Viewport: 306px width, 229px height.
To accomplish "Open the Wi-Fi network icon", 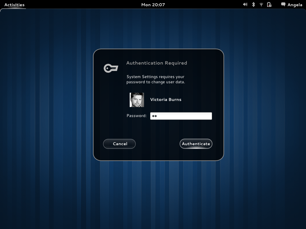I will click(261, 4).
